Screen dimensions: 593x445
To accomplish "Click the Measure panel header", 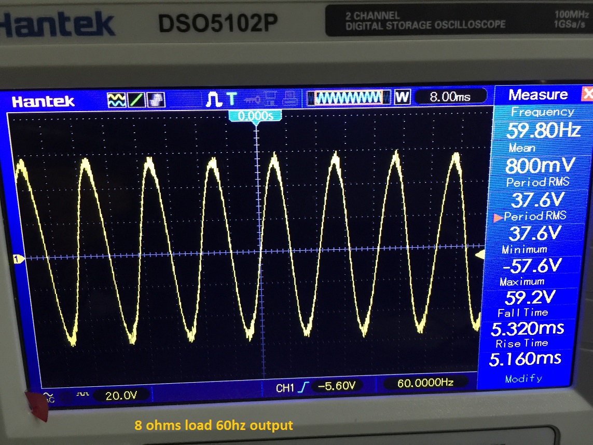I will [538, 94].
